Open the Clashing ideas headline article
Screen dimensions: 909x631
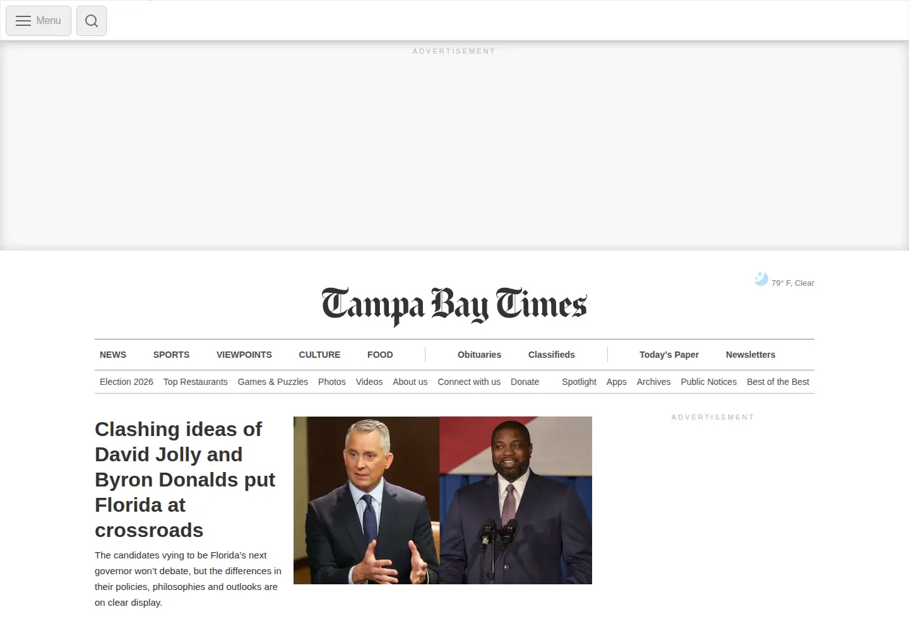click(x=185, y=480)
